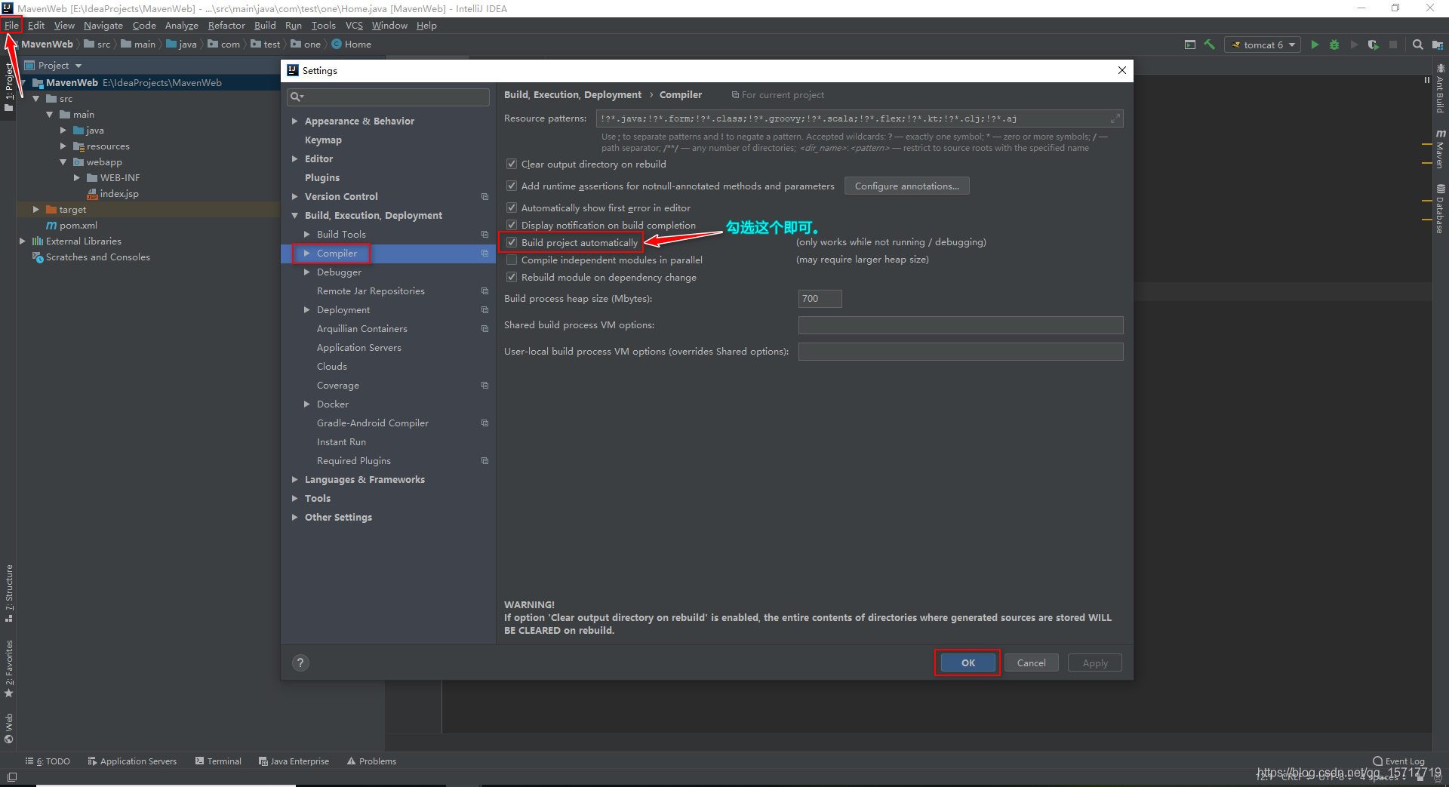Select Instant Run in settings tree
1449x787 pixels.
click(x=341, y=442)
